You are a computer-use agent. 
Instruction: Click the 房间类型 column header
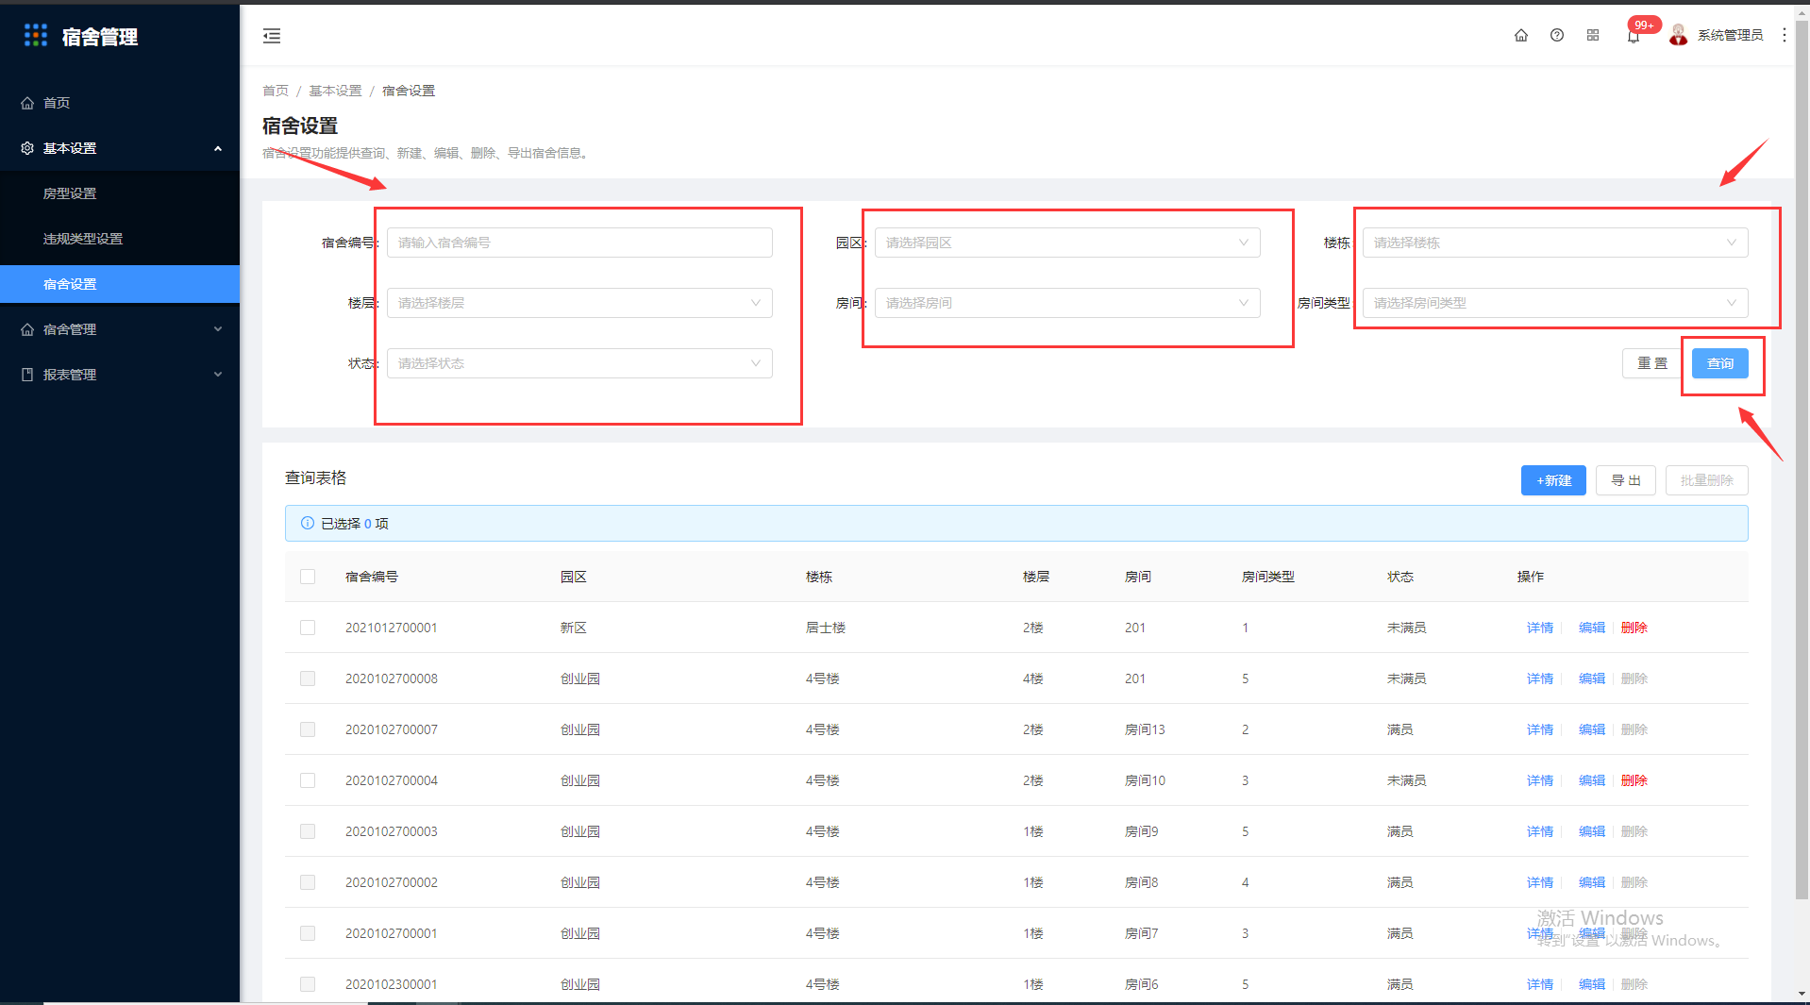tap(1268, 577)
